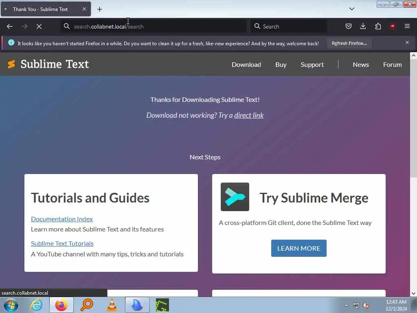The height and width of the screenshot is (313, 417).
Task: Stop loading the current page
Action: [39, 26]
